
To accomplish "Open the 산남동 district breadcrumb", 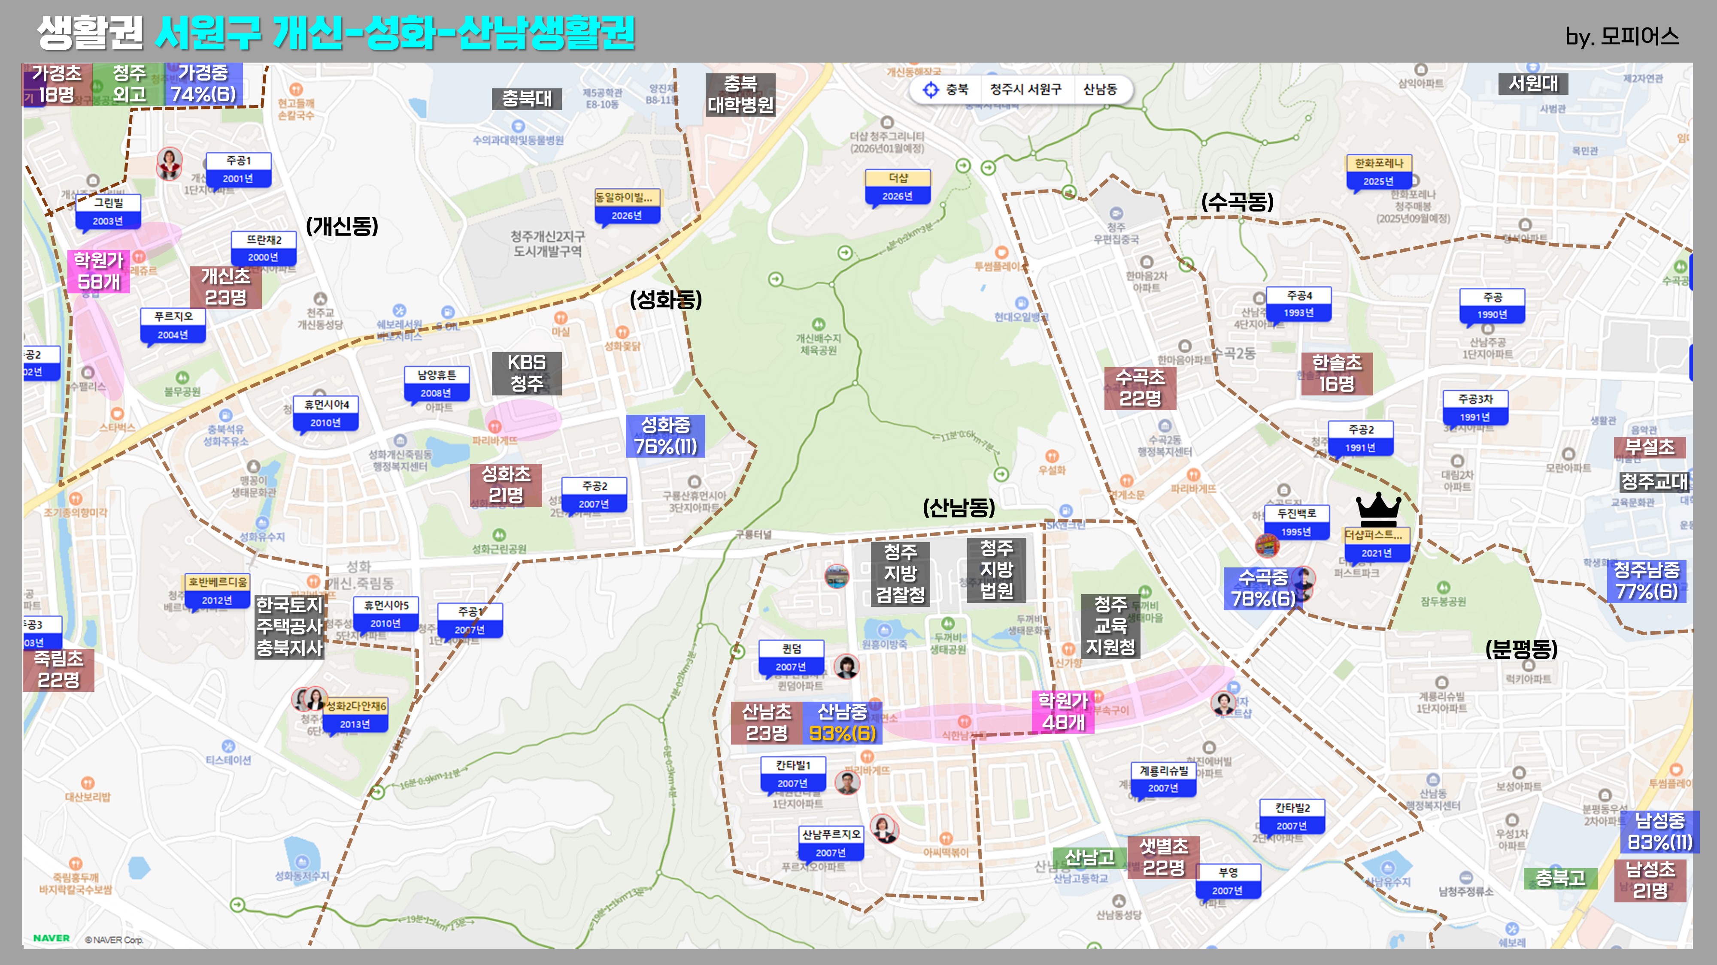I will click(x=1100, y=89).
